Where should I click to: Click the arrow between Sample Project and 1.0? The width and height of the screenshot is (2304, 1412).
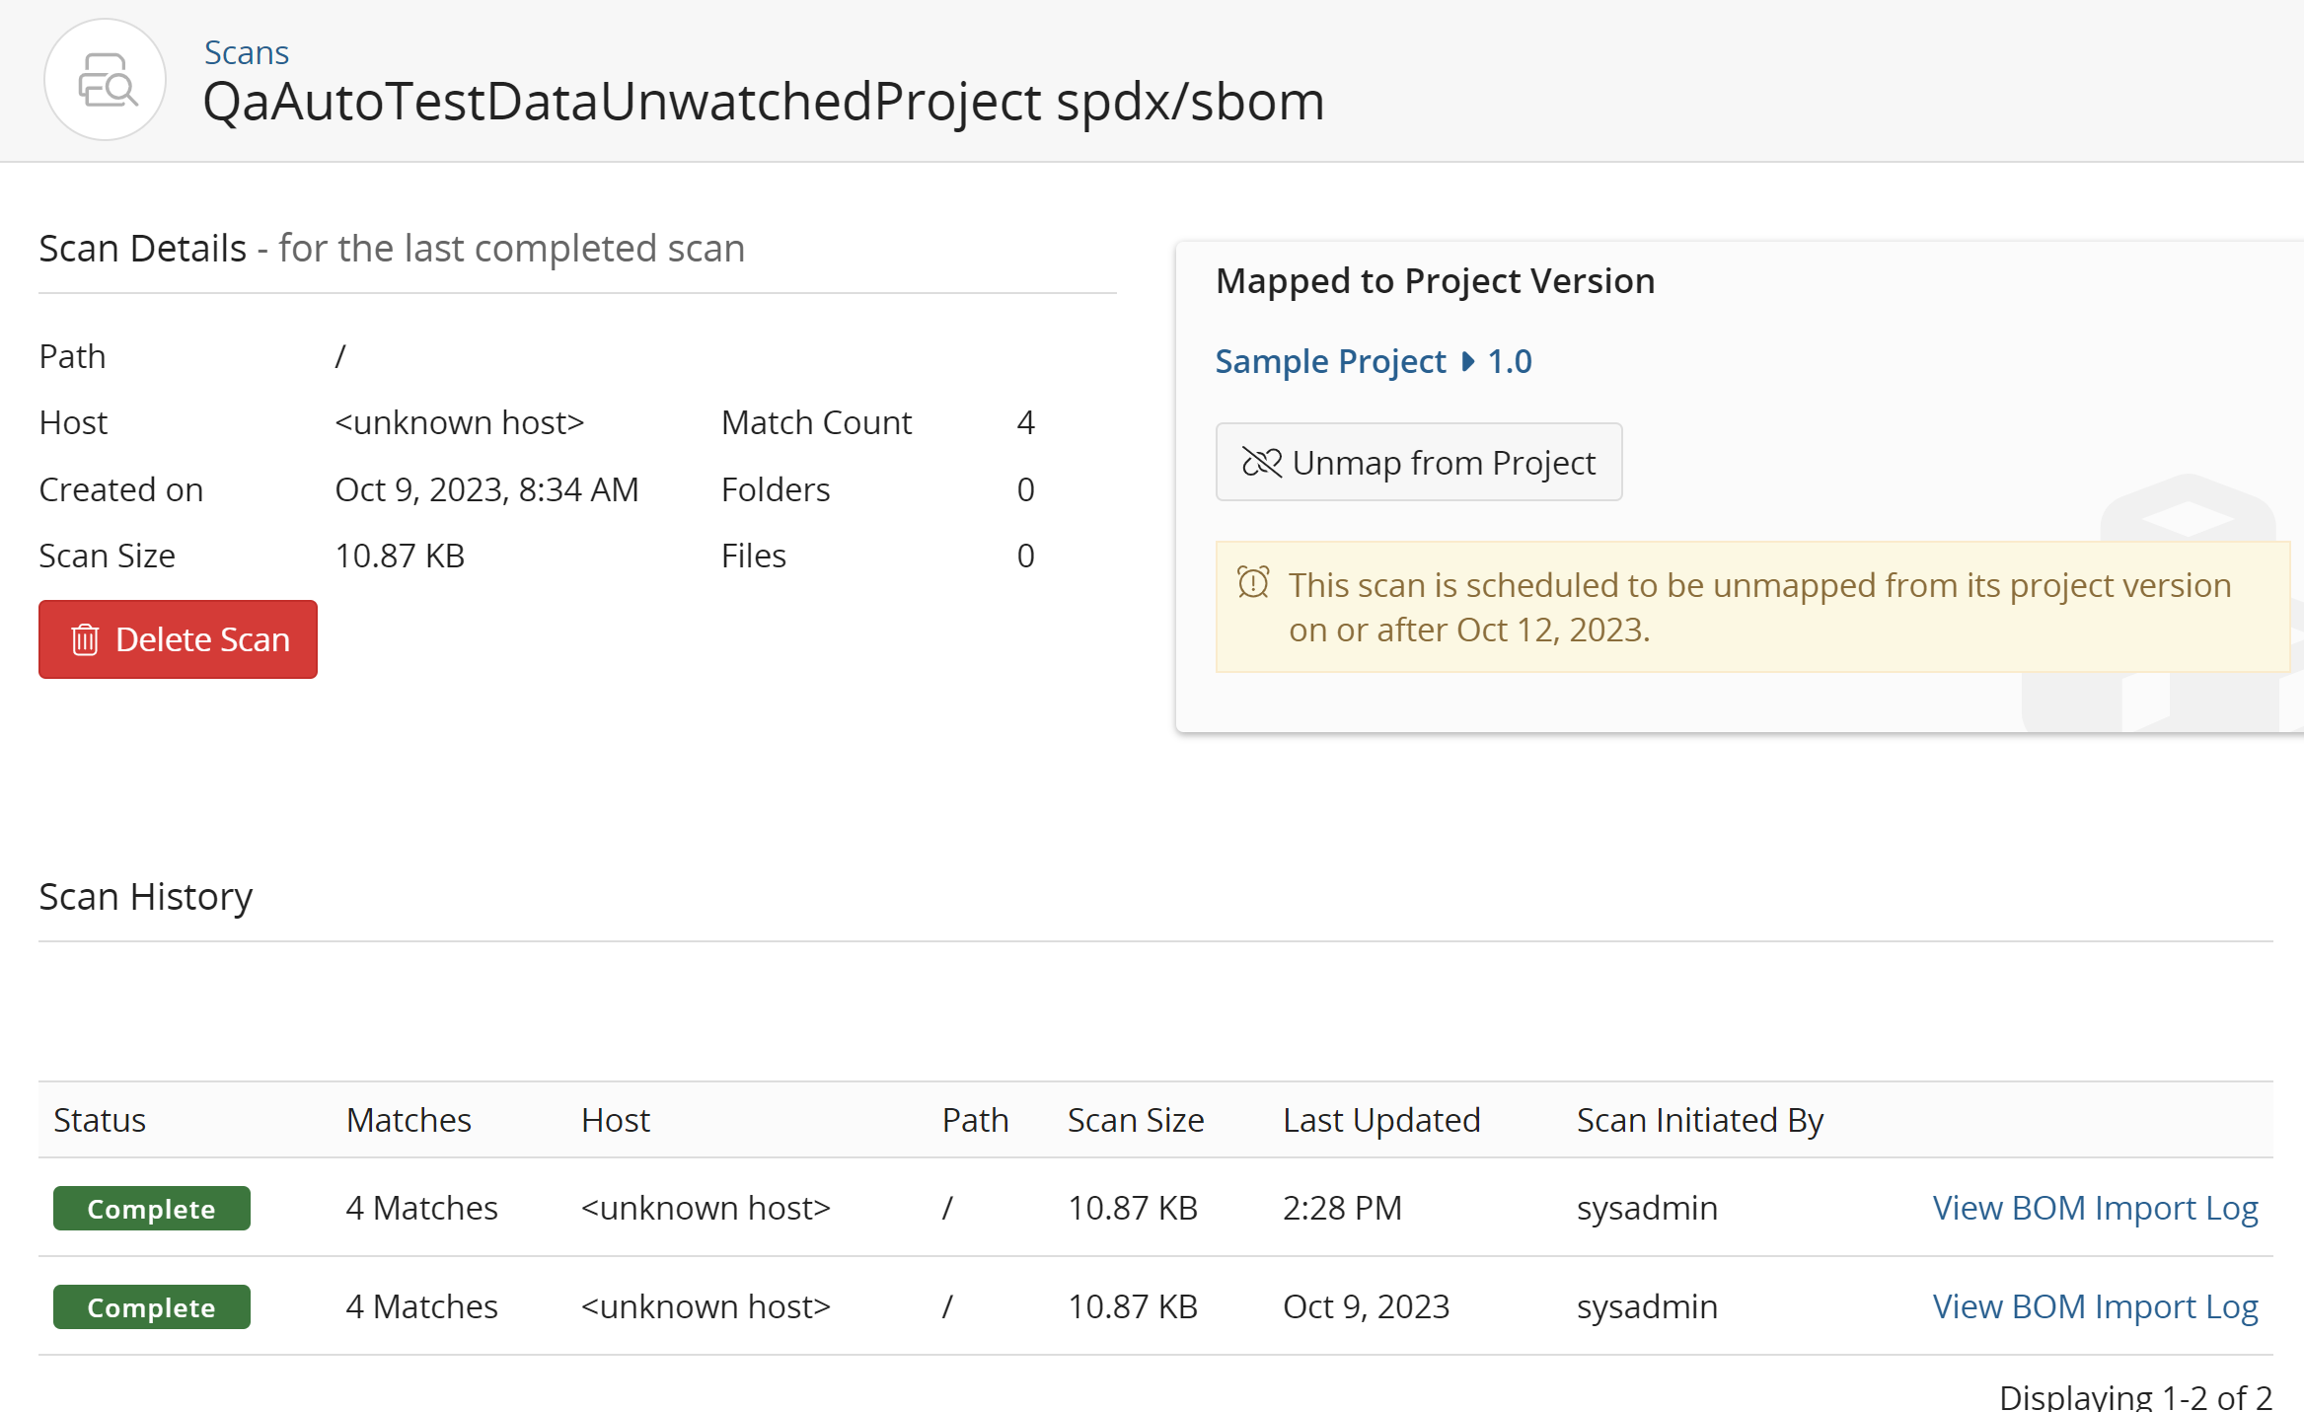(1468, 361)
